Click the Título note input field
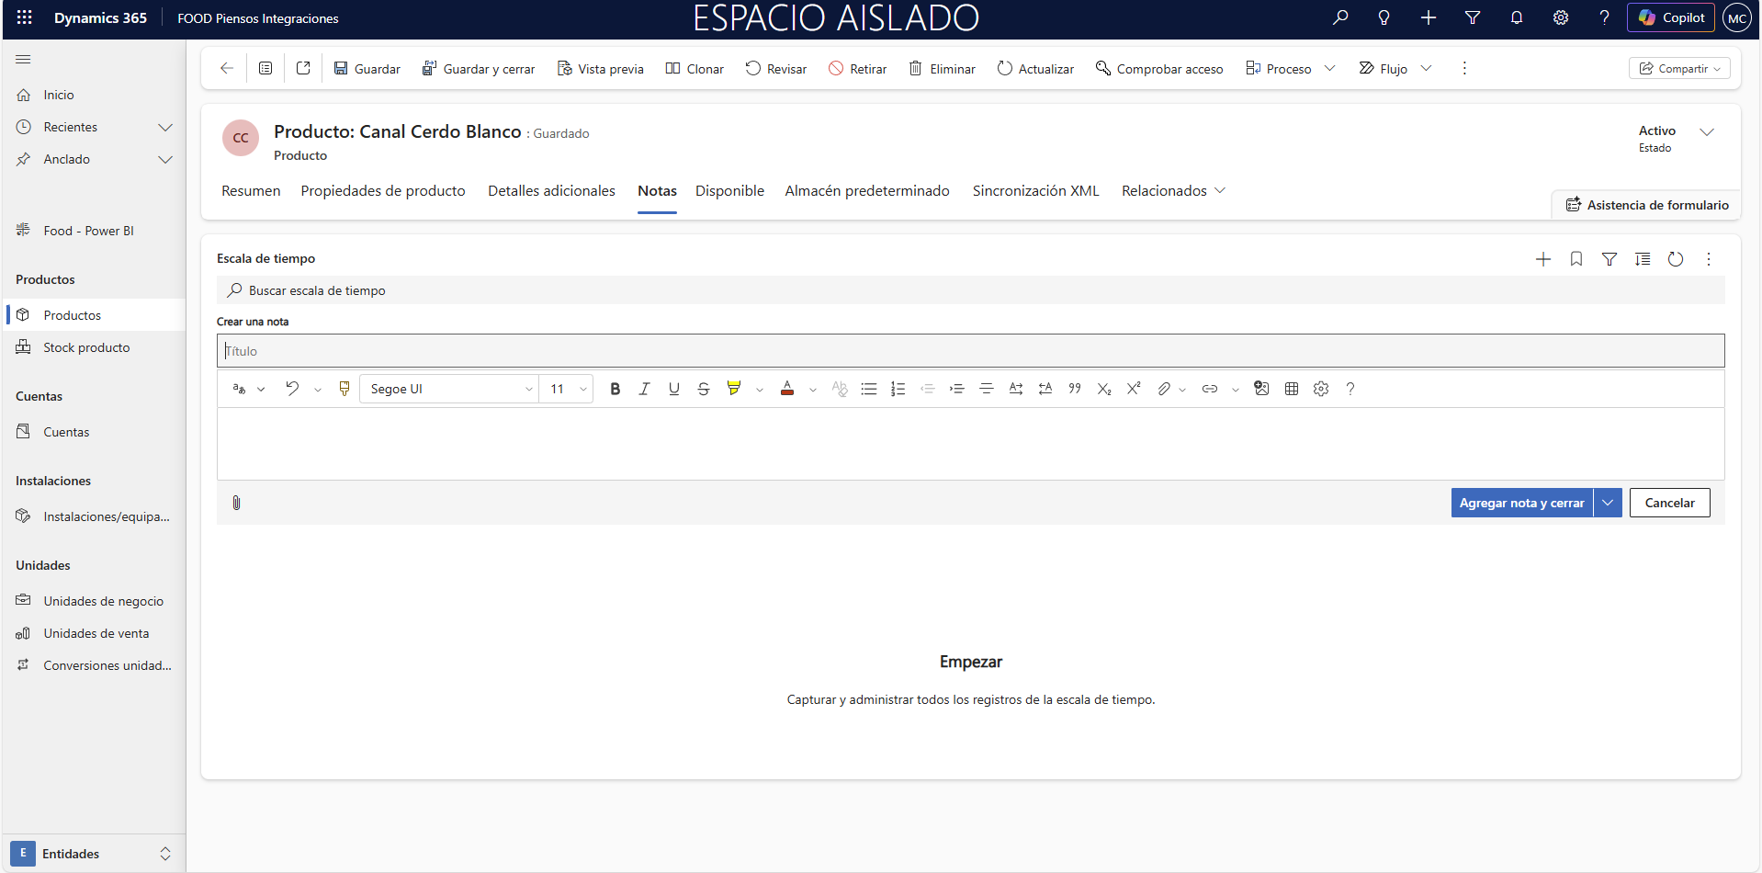Screen dimensions: 1762x873 coord(970,351)
